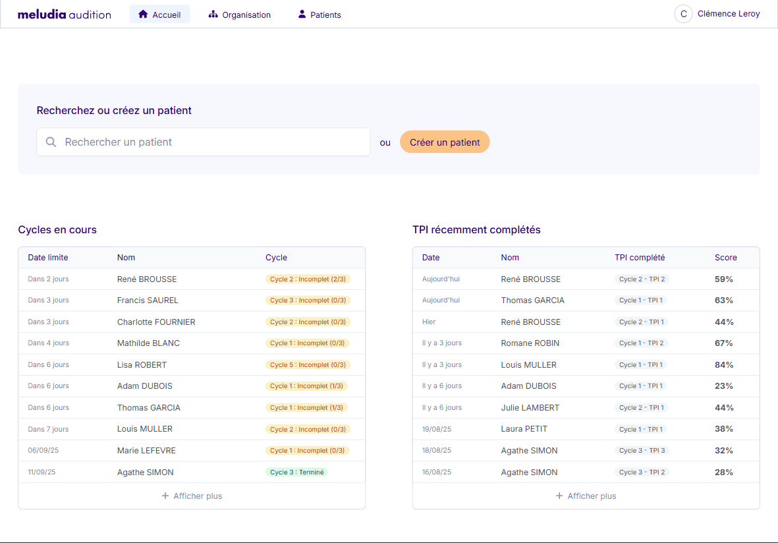Click the home icon in Accueil
The width and height of the screenshot is (778, 543).
pyautogui.click(x=143, y=14)
